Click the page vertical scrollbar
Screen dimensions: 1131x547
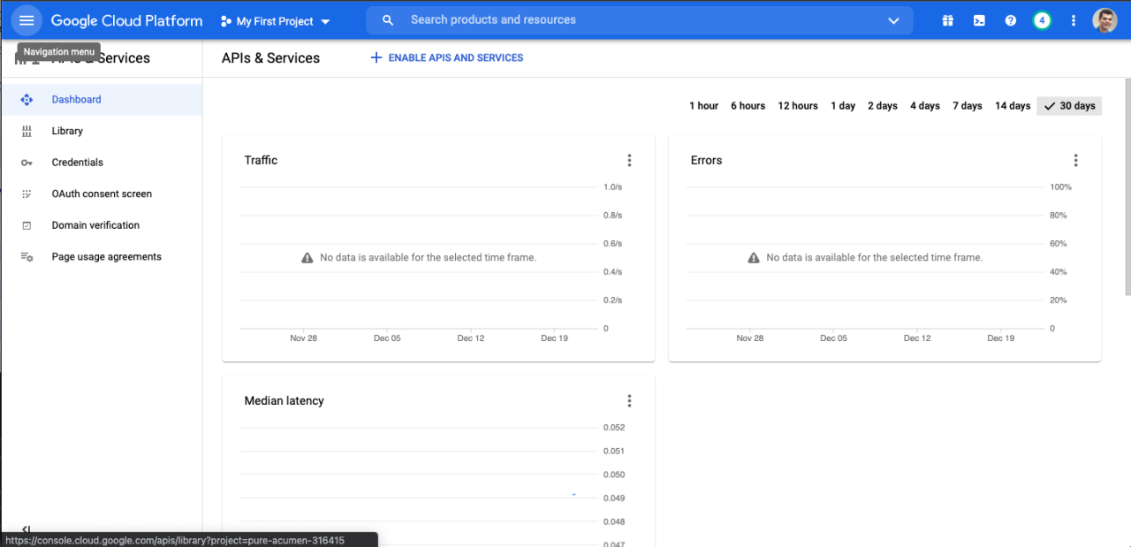1127,186
